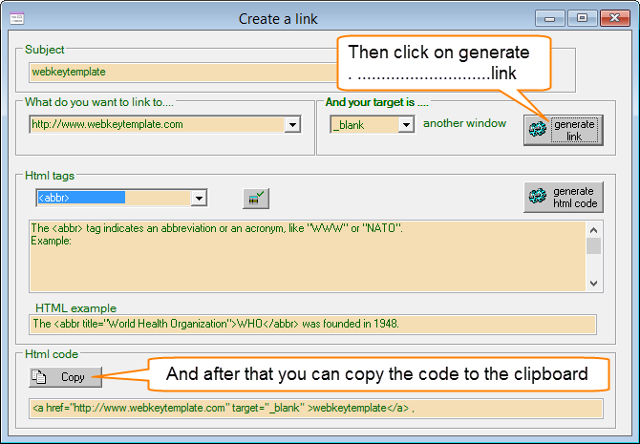Click the 'another window' label
This screenshot has width=640, height=444.
(464, 123)
